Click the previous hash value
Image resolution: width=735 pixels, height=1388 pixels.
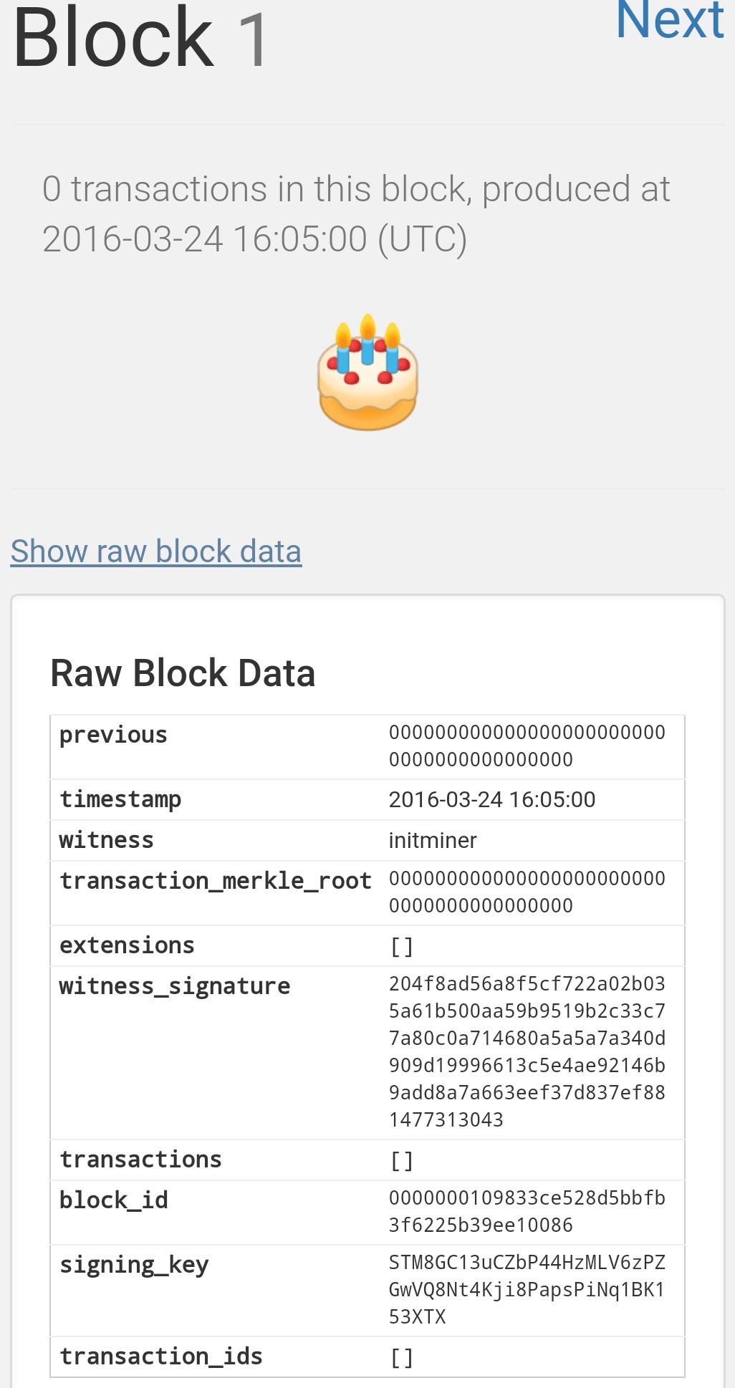tap(527, 746)
